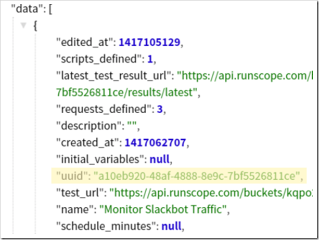
Task: Select the "Monitor Slackbot Traffic" name value
Action: click(163, 209)
